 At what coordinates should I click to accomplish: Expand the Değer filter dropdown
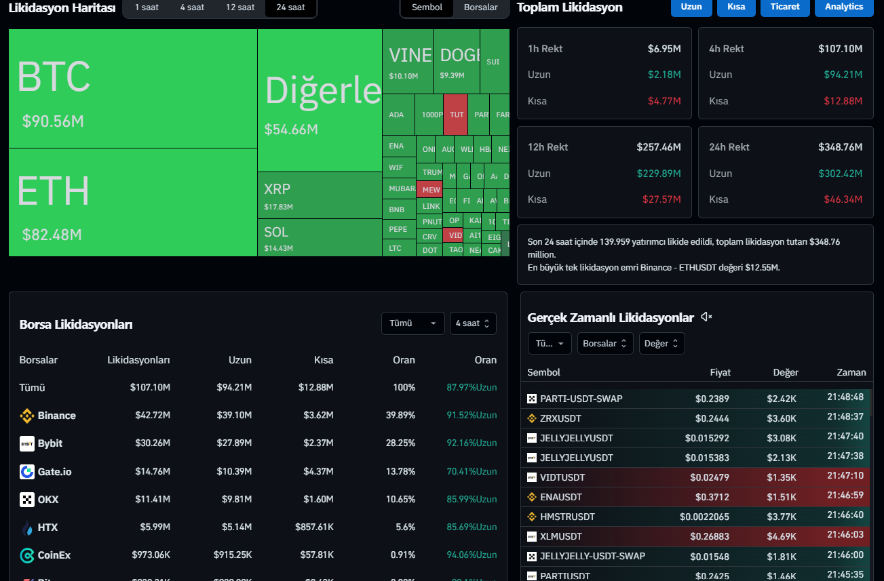[x=661, y=344]
